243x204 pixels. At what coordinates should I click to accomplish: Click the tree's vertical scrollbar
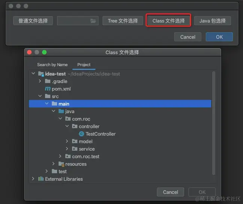[x=214, y=123]
